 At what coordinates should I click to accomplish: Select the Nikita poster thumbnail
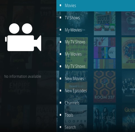104,118
